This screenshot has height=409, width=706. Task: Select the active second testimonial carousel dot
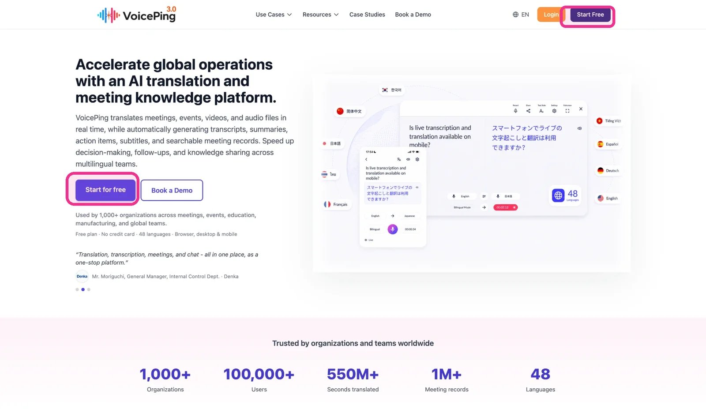[83, 289]
